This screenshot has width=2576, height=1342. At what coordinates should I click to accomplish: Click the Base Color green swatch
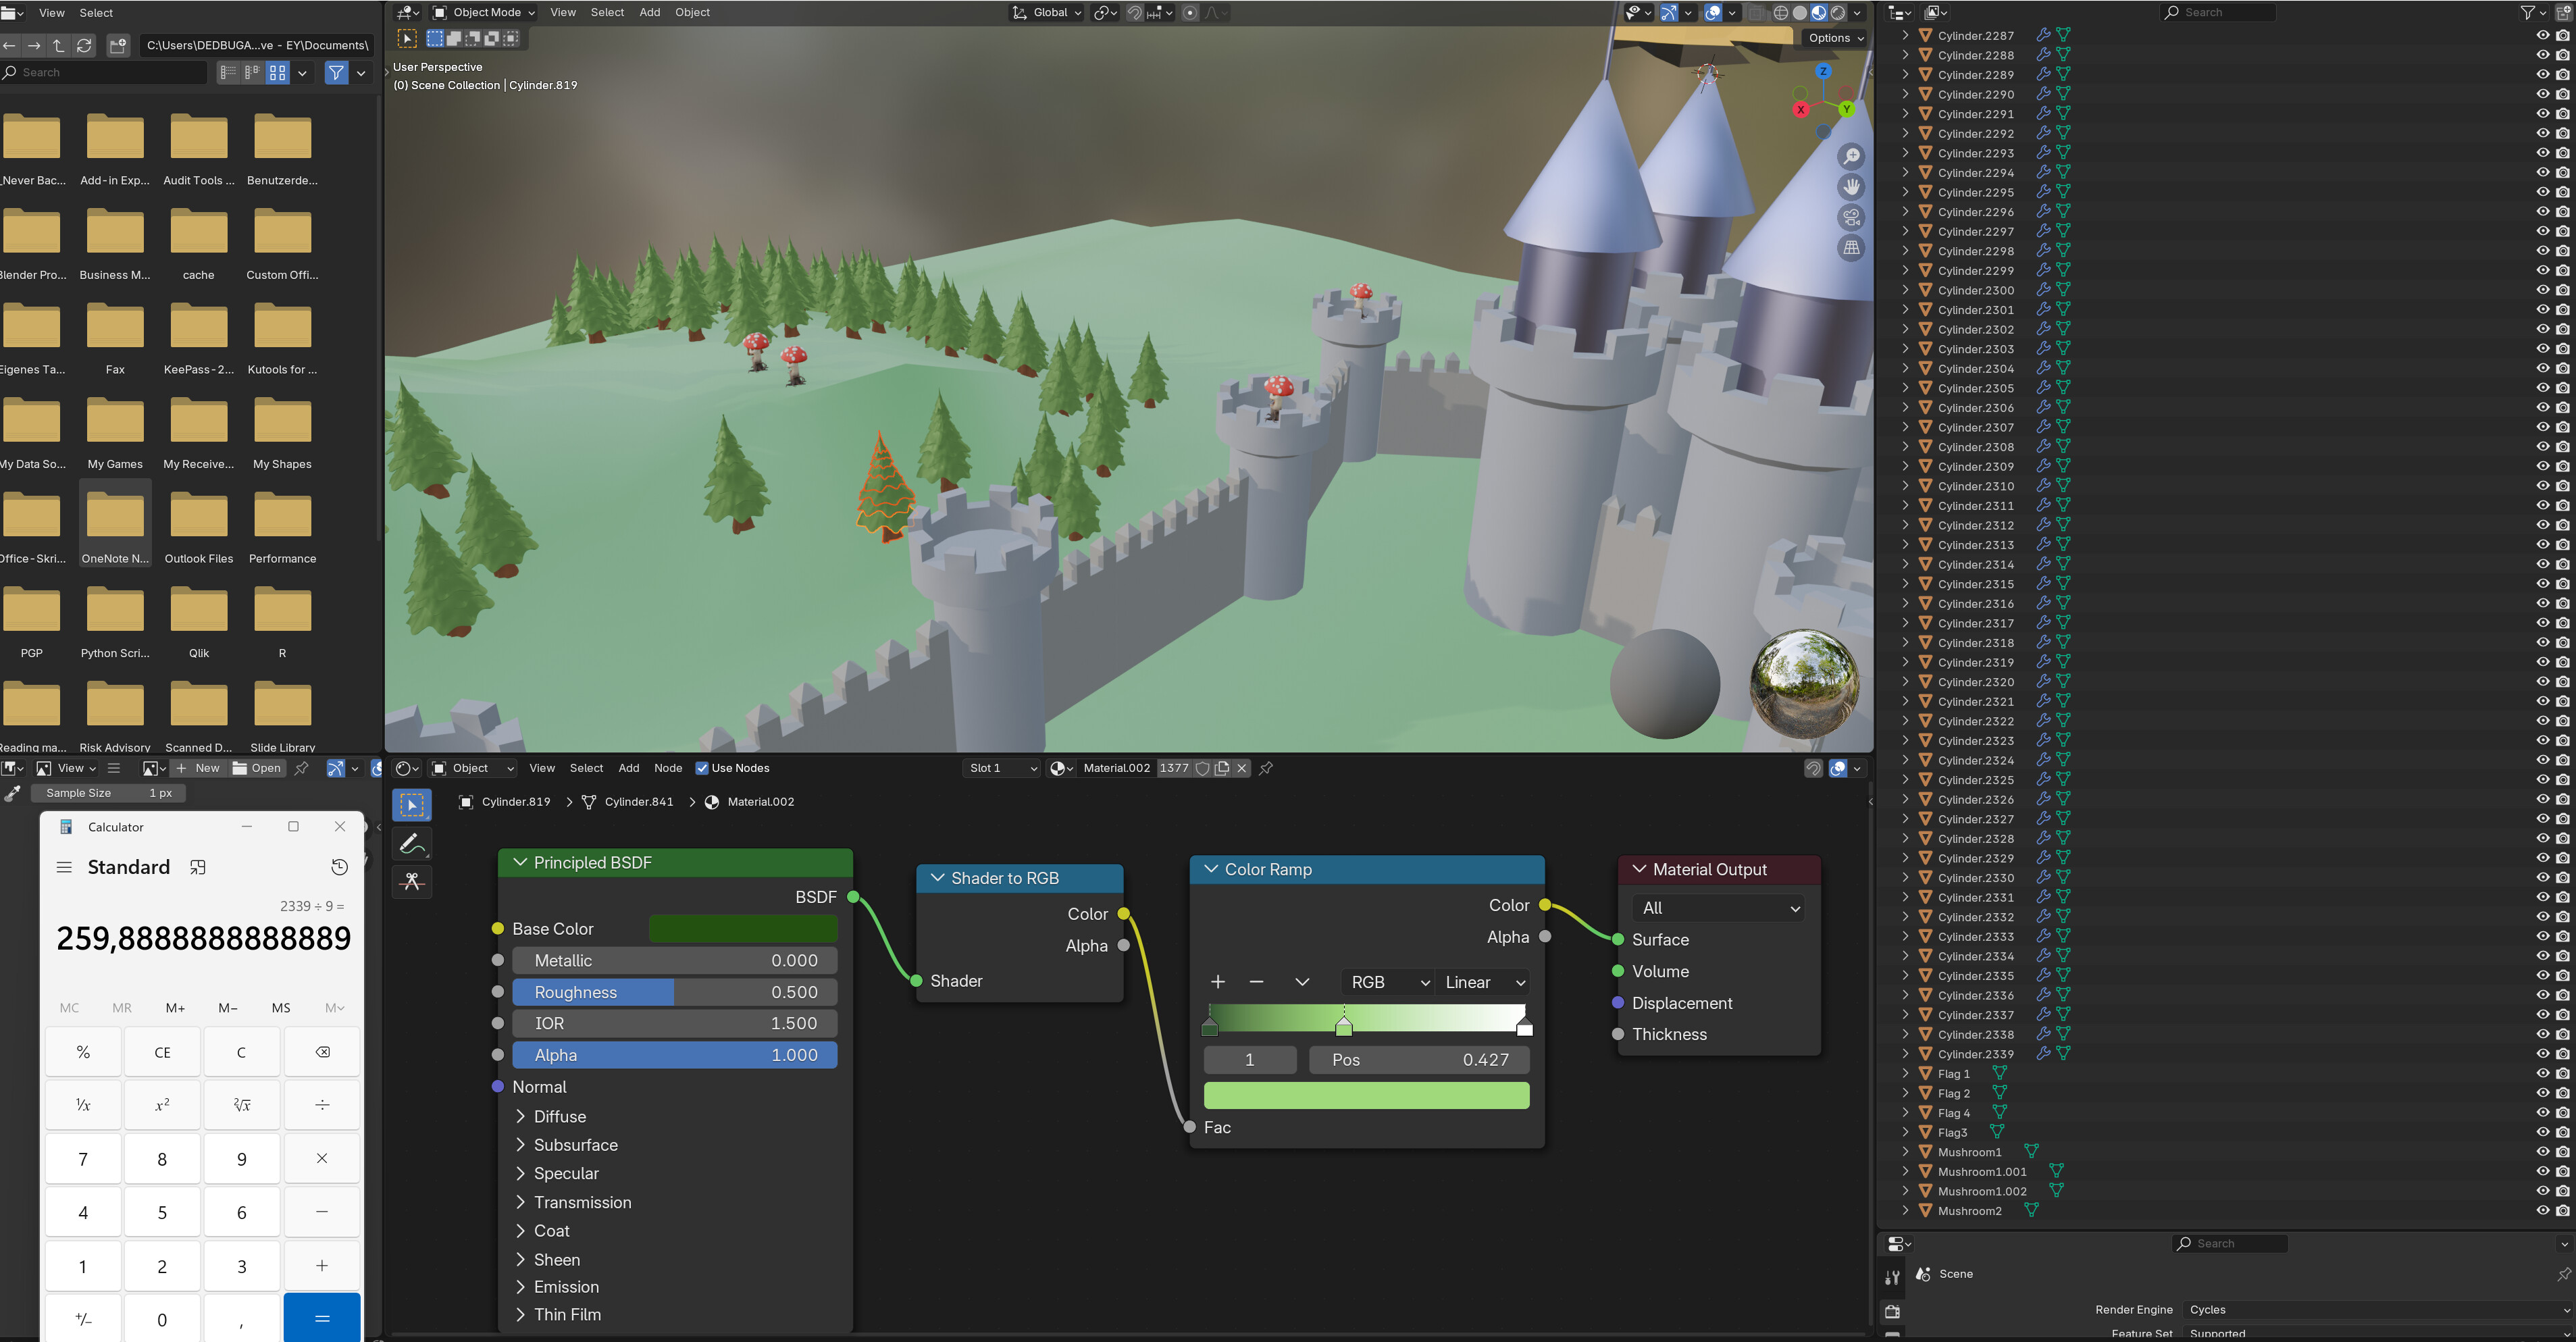pos(743,929)
